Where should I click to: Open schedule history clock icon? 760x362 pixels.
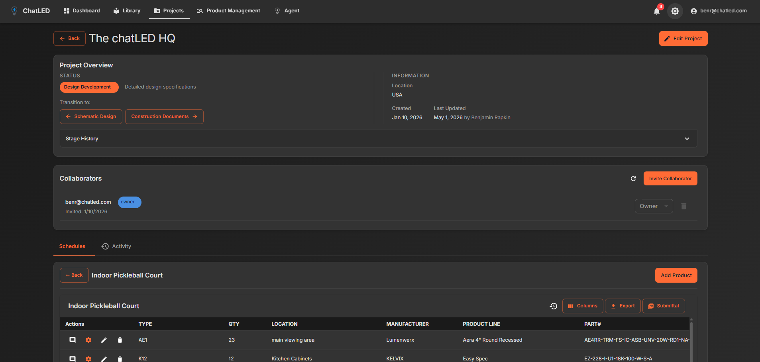coord(553,306)
